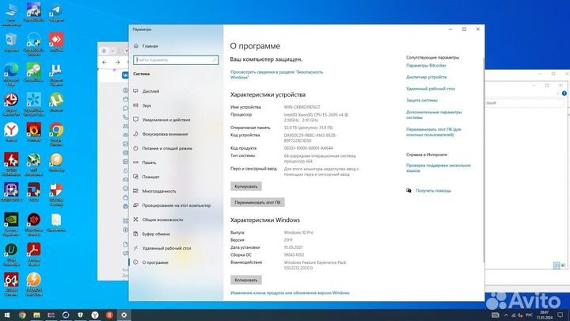The image size is (570, 321).
Task: Click the Переименовать этот ПК button
Action: tap(257, 202)
